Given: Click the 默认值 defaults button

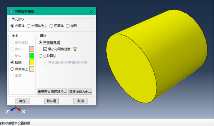Looking at the screenshot, I should (x=51, y=101).
